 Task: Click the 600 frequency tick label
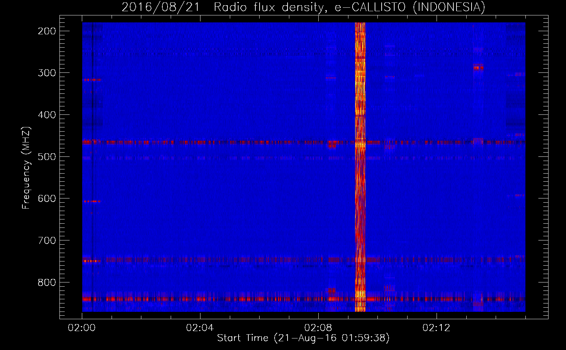click(47, 198)
